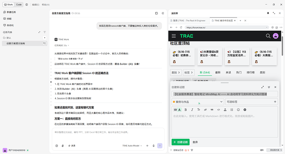This screenshot has height=154, width=285.
Task: Toggle the sidebar panel icon
Action: 27,5
